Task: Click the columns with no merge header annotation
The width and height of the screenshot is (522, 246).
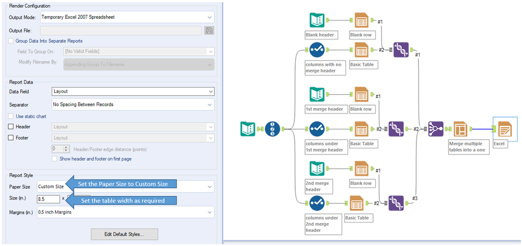Action: pos(325,67)
